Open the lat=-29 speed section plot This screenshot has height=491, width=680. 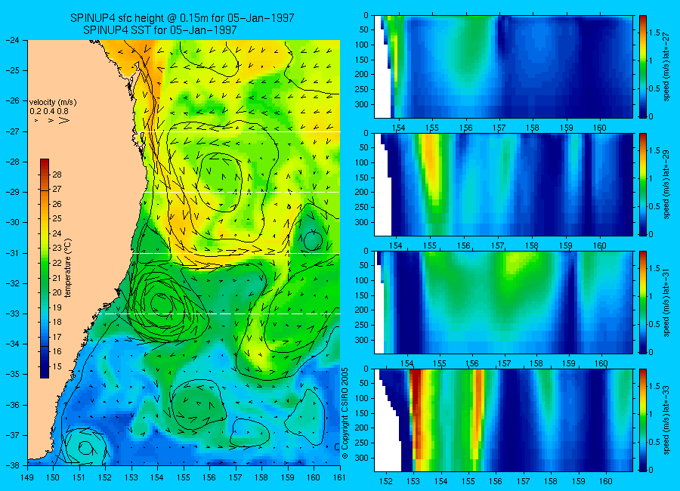[x=503, y=184]
